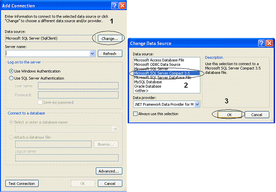Viewport: 276px width, 192px height.
Task: Expand the Server name dropdown
Action: coord(92,54)
